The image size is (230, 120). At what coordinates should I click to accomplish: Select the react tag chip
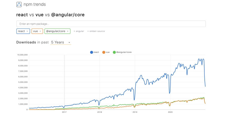[x=23, y=31]
